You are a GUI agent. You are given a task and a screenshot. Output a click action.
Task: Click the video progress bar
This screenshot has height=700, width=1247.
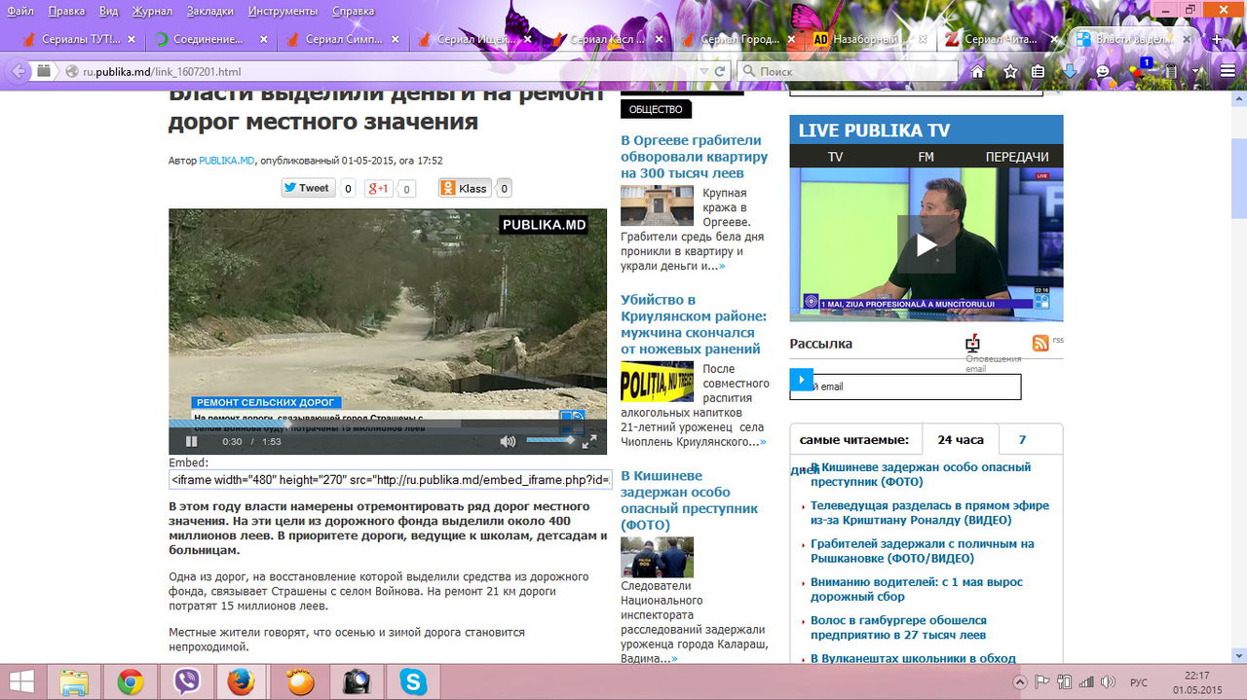tap(388, 424)
